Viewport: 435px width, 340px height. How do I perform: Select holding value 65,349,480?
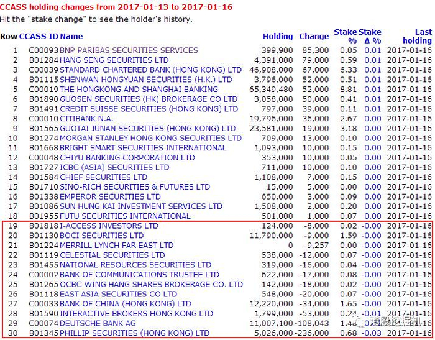pos(271,89)
